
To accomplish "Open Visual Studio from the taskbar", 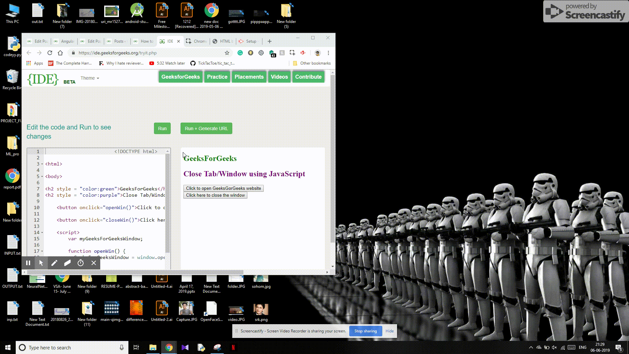I will point(185,347).
